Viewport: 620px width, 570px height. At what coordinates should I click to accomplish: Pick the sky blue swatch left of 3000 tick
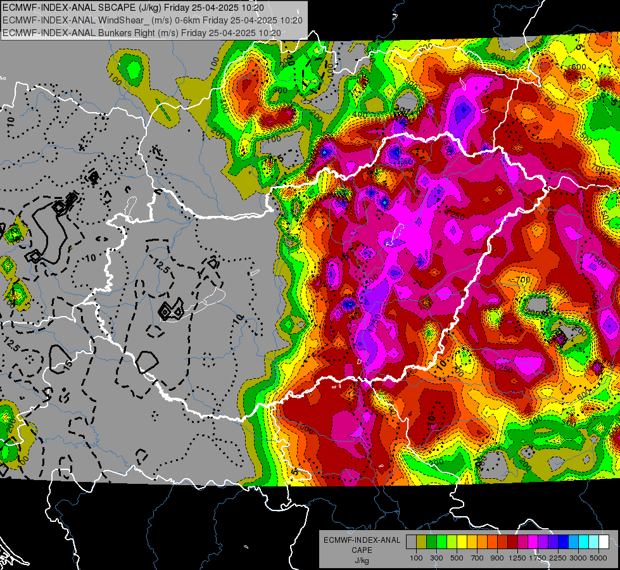coord(574,542)
